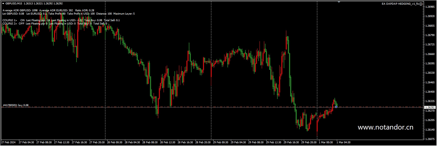Viewport: 437px width, 146px height.
Task: Click the gray chart shift triangle at top
Action: (339, 2)
